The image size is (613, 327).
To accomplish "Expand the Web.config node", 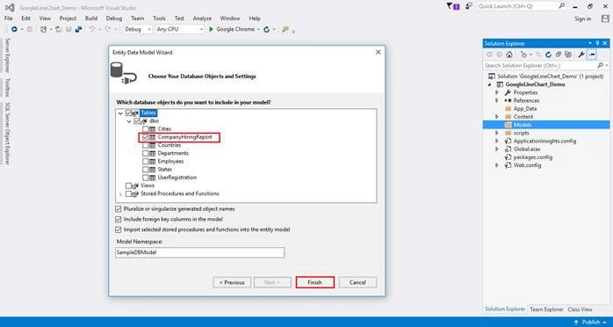I will coord(497,165).
